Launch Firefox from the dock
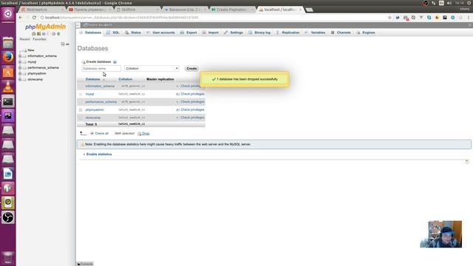Image resolution: width=473 pixels, height=266 pixels. pyautogui.click(x=8, y=57)
